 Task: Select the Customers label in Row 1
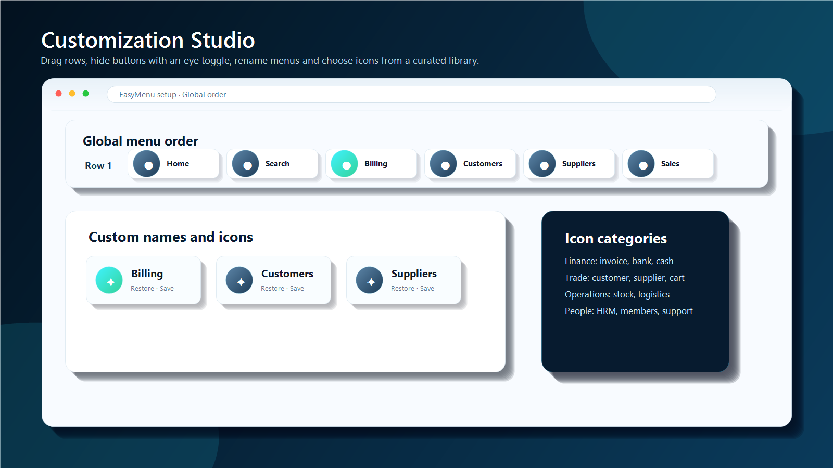point(483,164)
